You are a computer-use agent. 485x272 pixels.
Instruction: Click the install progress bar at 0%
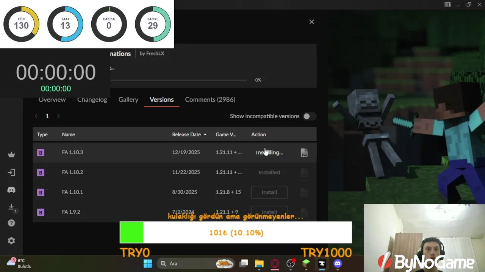point(178,80)
